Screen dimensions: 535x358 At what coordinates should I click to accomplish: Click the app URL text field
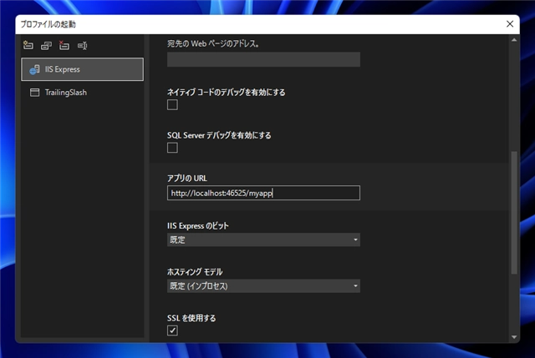tap(263, 193)
